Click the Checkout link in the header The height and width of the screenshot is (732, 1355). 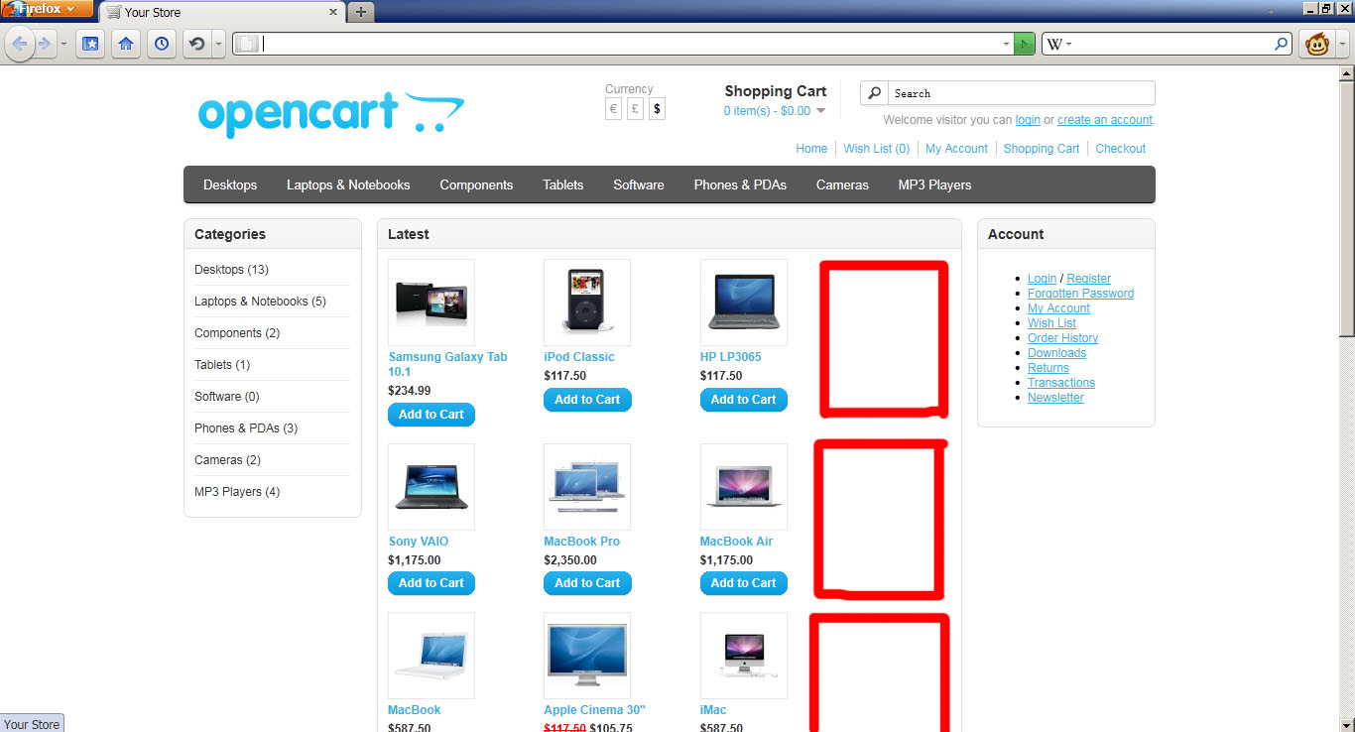click(x=1120, y=149)
